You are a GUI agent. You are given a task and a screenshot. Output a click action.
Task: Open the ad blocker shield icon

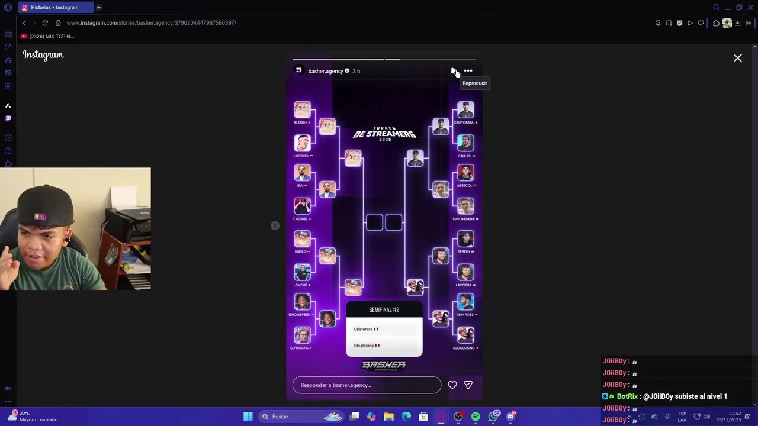679,23
